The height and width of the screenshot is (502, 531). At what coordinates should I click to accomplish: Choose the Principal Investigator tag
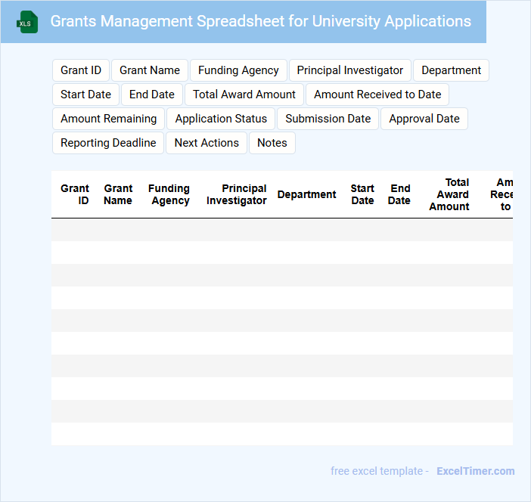click(349, 70)
